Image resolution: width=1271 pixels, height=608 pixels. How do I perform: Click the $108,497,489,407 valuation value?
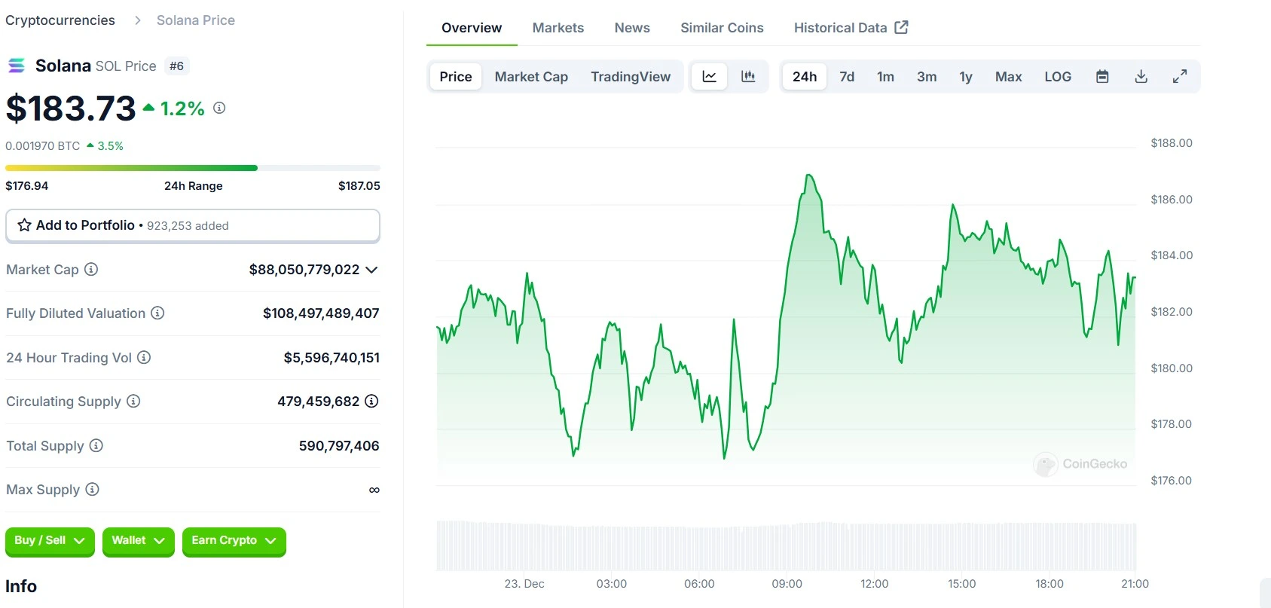coord(321,313)
